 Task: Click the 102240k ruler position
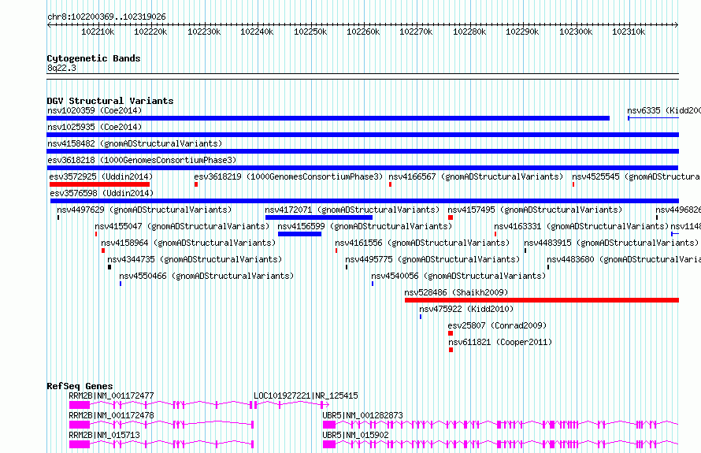pos(257,32)
